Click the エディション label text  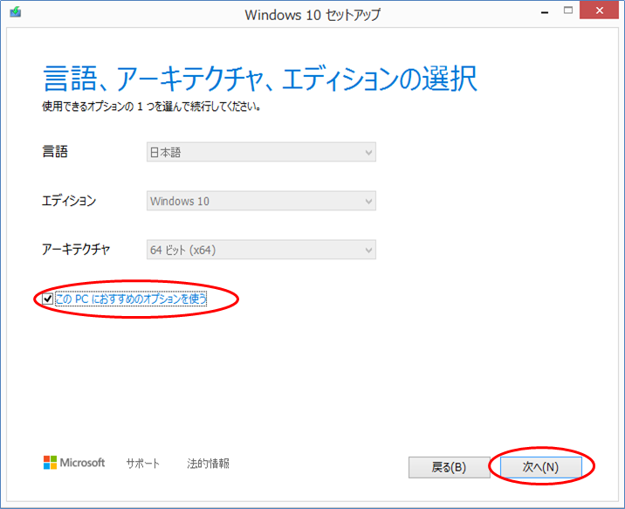(x=69, y=201)
